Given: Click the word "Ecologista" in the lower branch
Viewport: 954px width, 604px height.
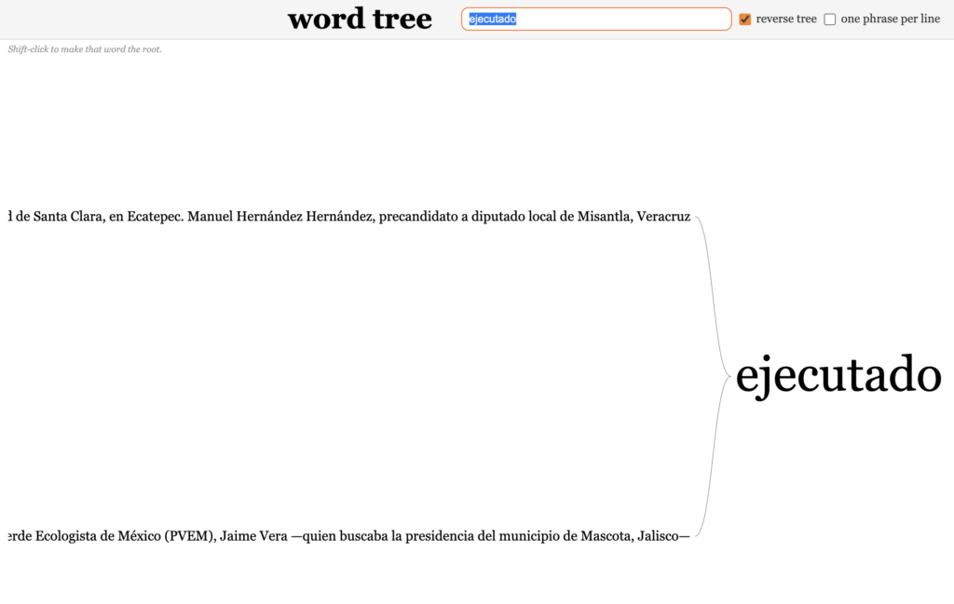Looking at the screenshot, I should pos(66,537).
